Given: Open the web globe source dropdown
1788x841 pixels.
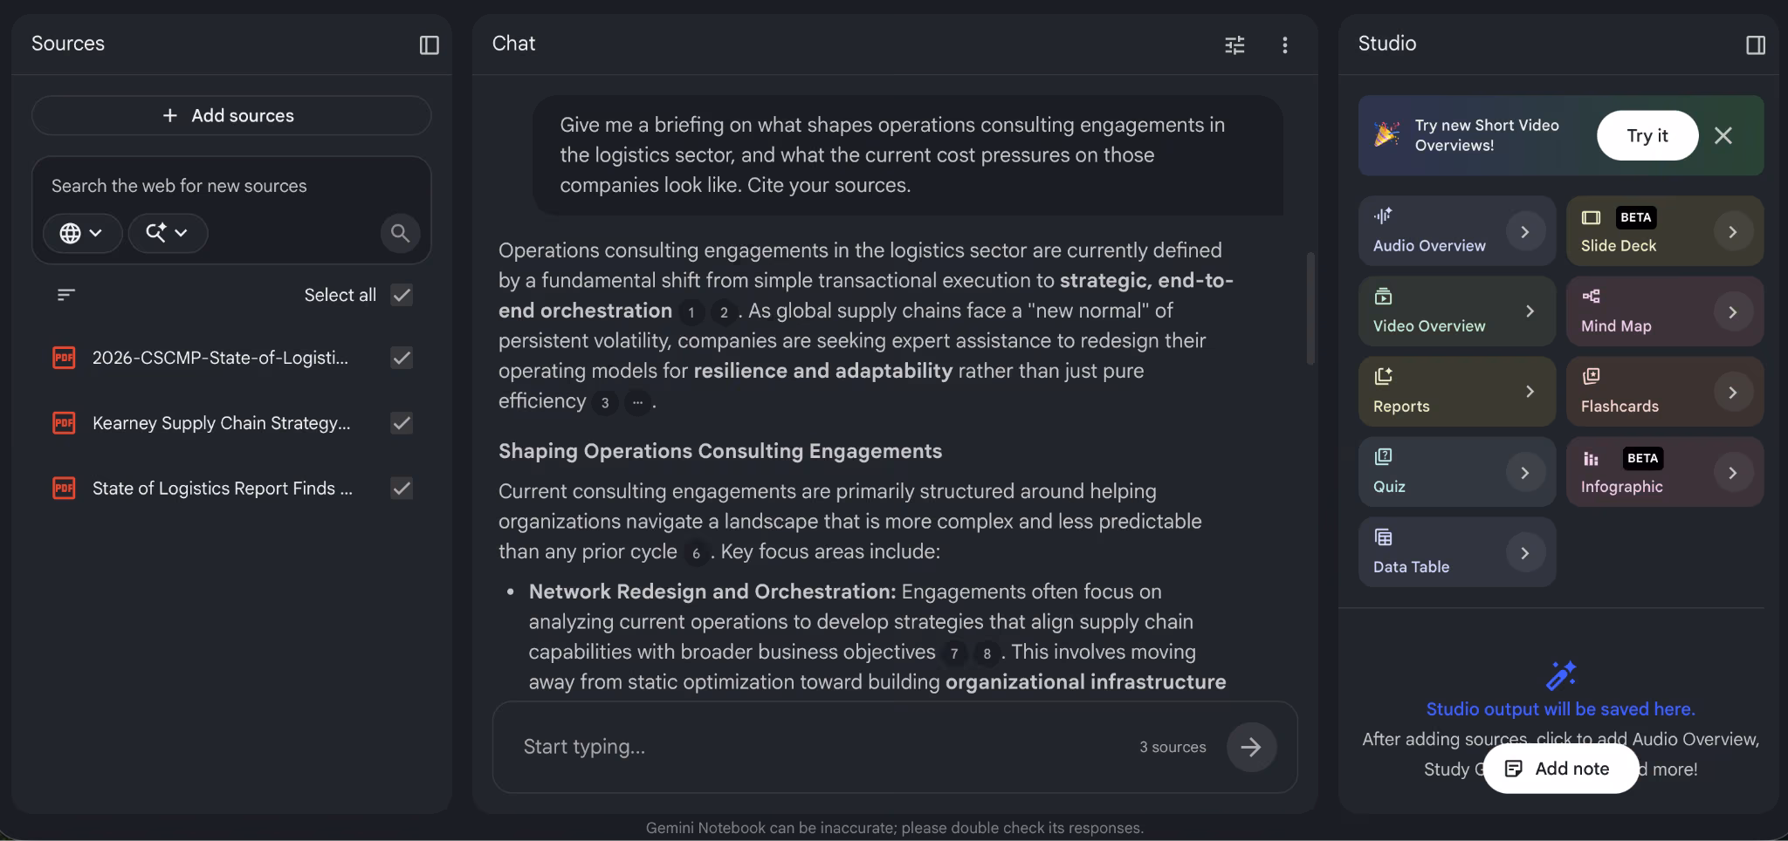Looking at the screenshot, I should pos(82,233).
